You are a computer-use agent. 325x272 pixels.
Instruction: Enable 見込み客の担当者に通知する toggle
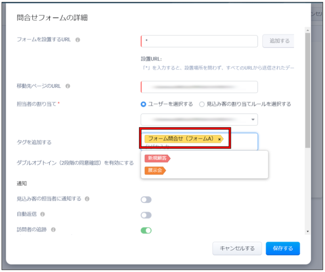(x=146, y=200)
